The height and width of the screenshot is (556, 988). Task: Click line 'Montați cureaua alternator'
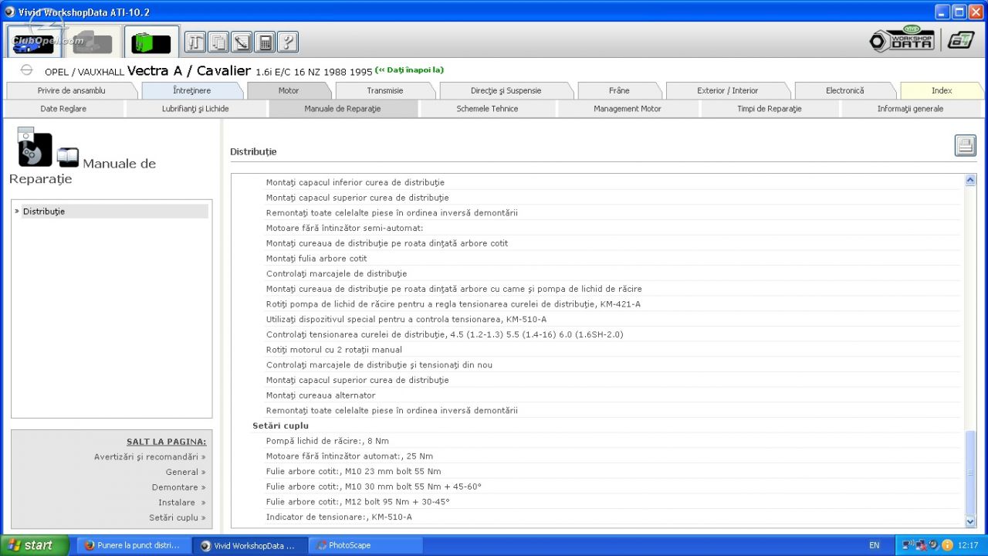[x=320, y=395]
